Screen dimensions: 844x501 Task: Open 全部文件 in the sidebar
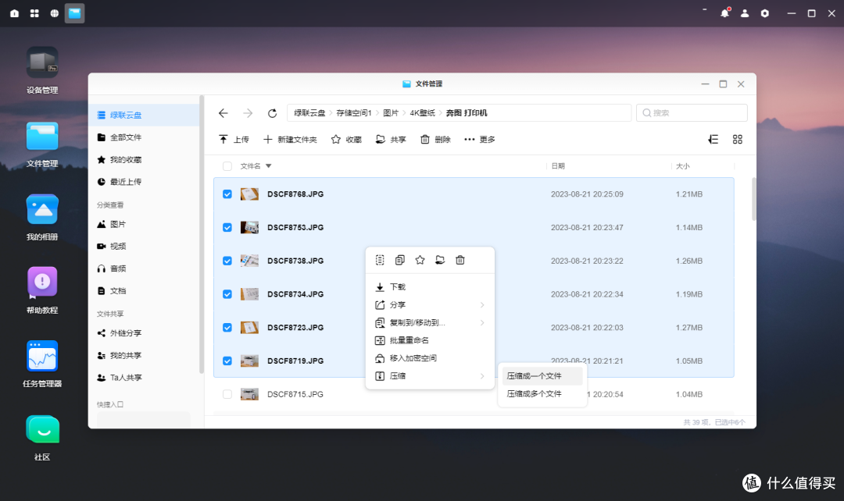click(144, 137)
